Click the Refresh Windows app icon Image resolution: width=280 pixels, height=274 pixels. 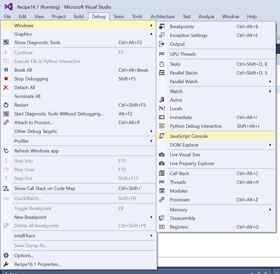(6, 151)
